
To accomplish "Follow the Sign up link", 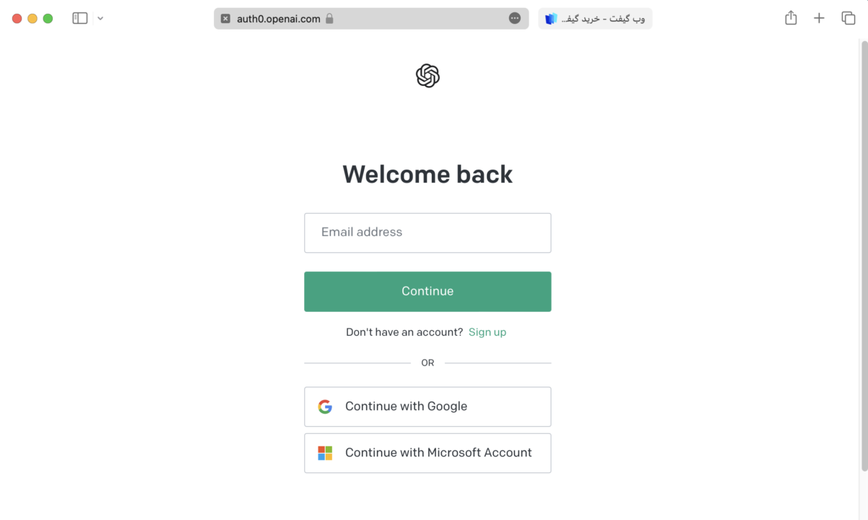I will (x=487, y=332).
